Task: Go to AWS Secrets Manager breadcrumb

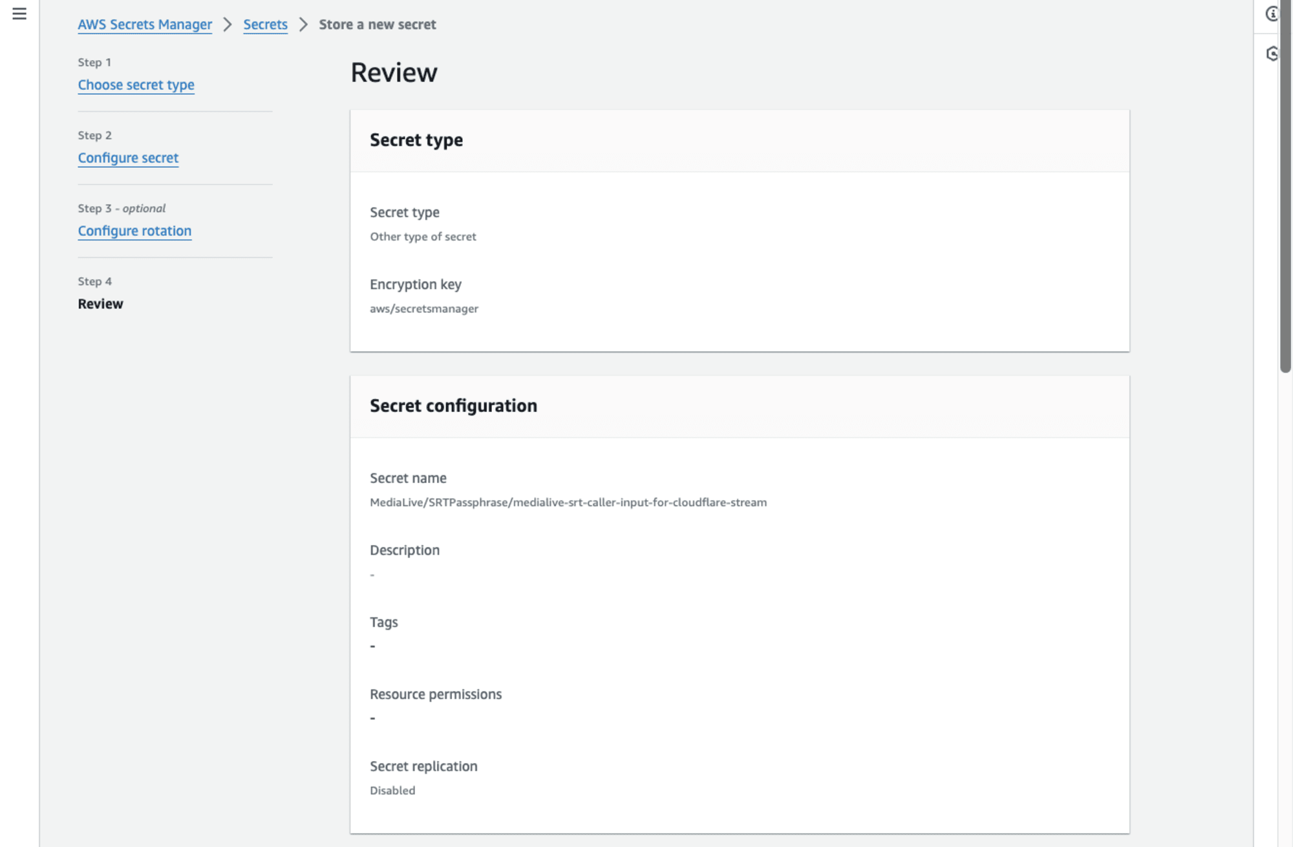Action: pos(145,25)
